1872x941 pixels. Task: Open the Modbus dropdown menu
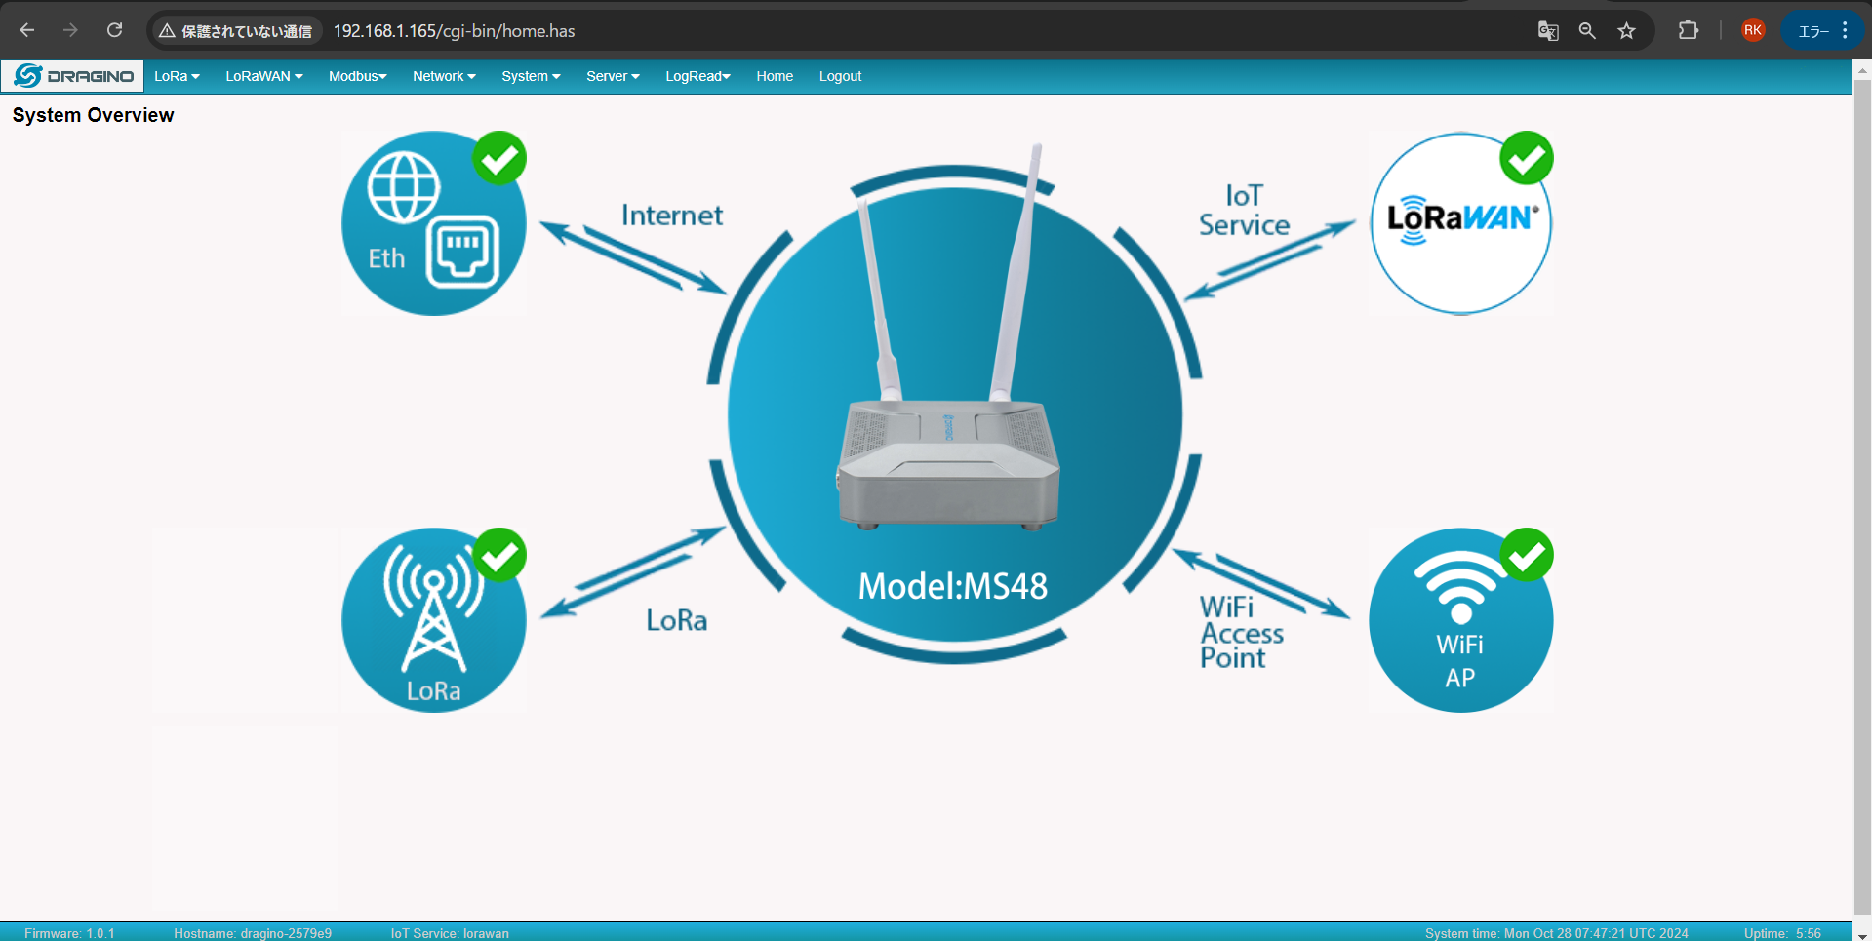(358, 76)
